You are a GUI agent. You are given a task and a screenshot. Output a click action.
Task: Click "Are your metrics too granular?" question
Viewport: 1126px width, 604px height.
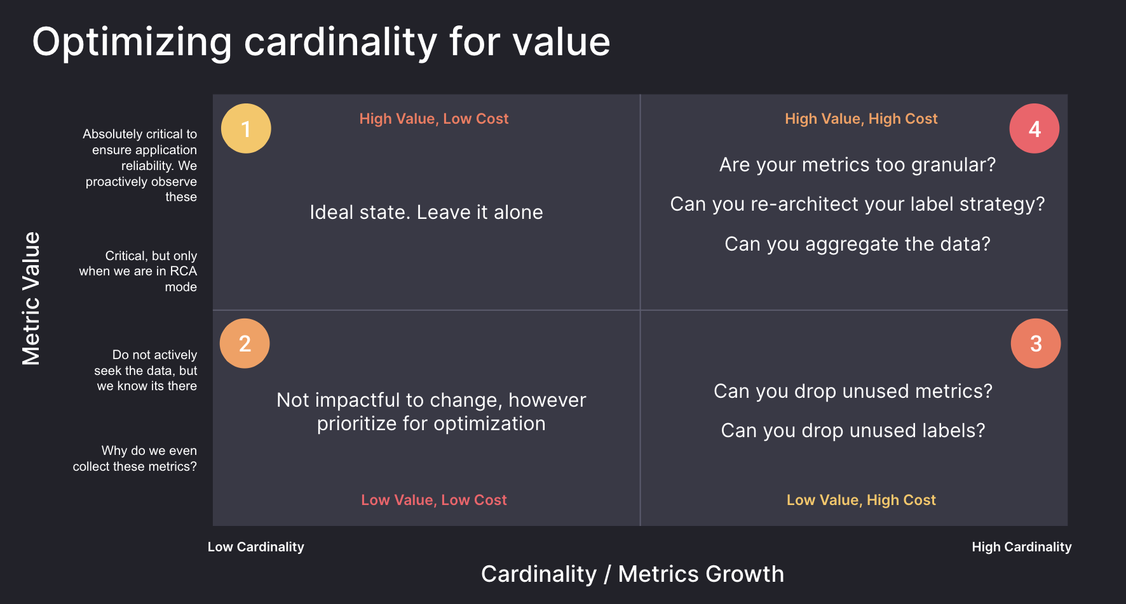point(857,165)
